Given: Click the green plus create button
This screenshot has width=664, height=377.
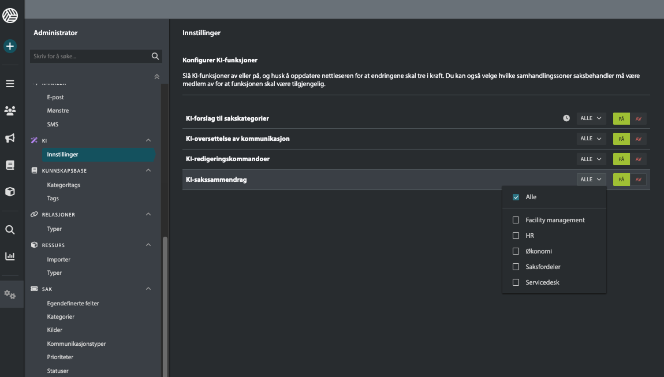Looking at the screenshot, I should click(x=10, y=46).
